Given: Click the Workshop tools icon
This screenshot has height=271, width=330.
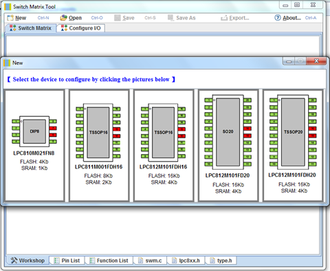Looking at the screenshot, I should pyautogui.click(x=14, y=261).
